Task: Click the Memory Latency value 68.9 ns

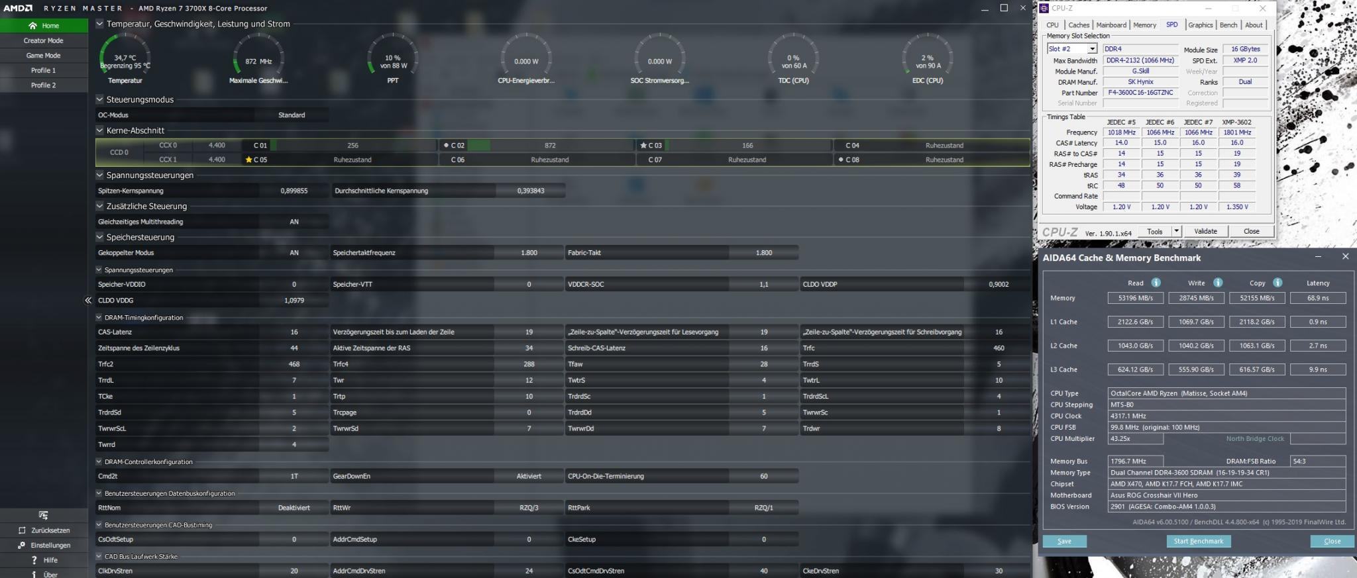Action: coord(1318,298)
